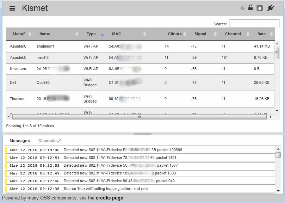Sort table by Manuf column
The height and width of the screenshot is (203, 285).
coord(19,34)
